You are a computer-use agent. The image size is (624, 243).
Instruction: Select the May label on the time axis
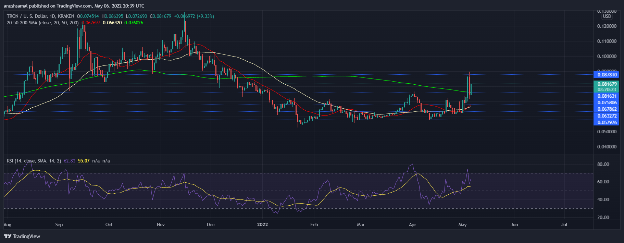point(462,224)
